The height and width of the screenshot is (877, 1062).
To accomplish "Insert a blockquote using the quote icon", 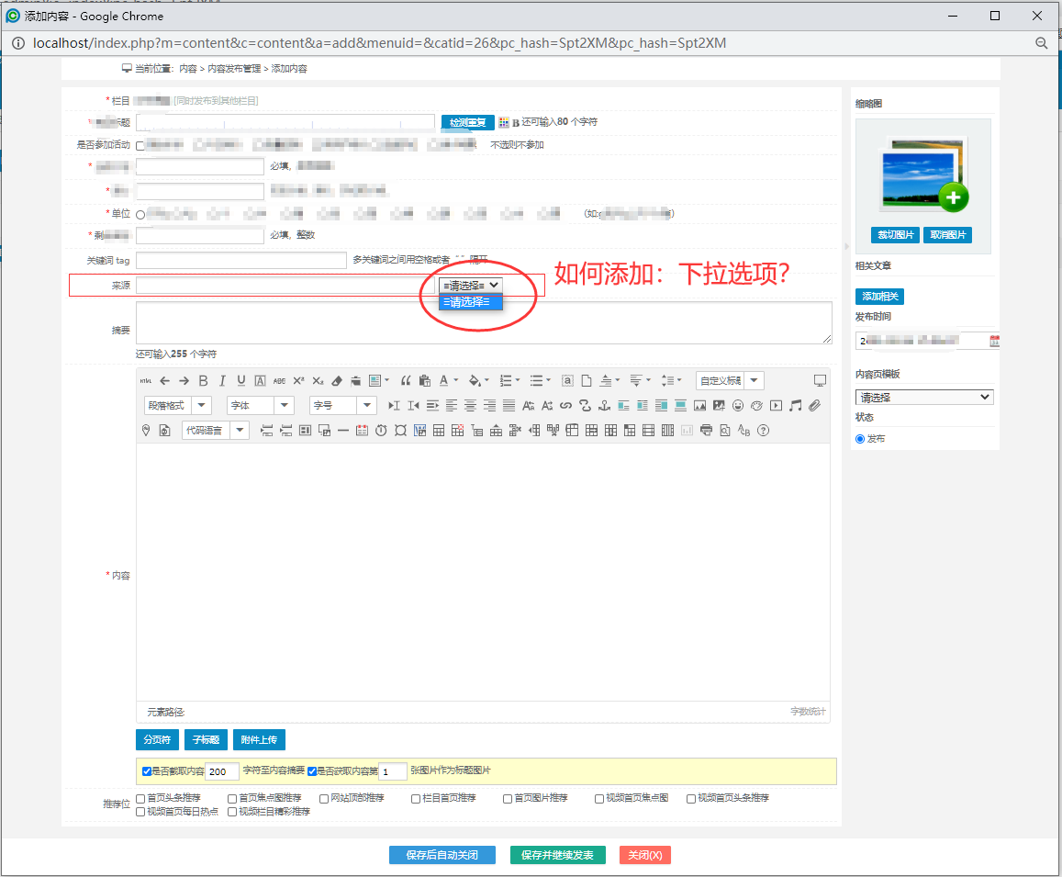I will click(x=406, y=381).
